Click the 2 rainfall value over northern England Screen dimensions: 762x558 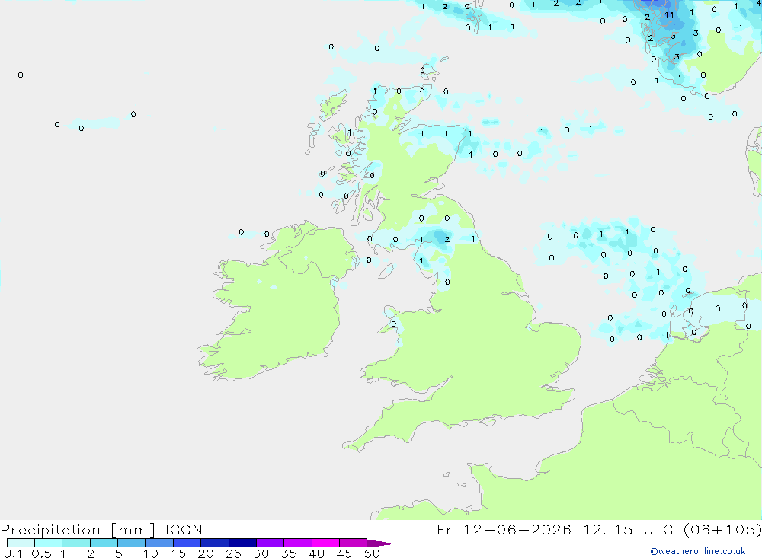point(447,240)
